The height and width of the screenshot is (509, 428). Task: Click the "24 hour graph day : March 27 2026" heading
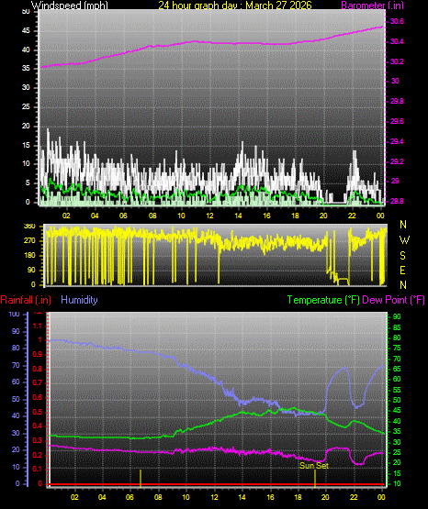coord(235,6)
